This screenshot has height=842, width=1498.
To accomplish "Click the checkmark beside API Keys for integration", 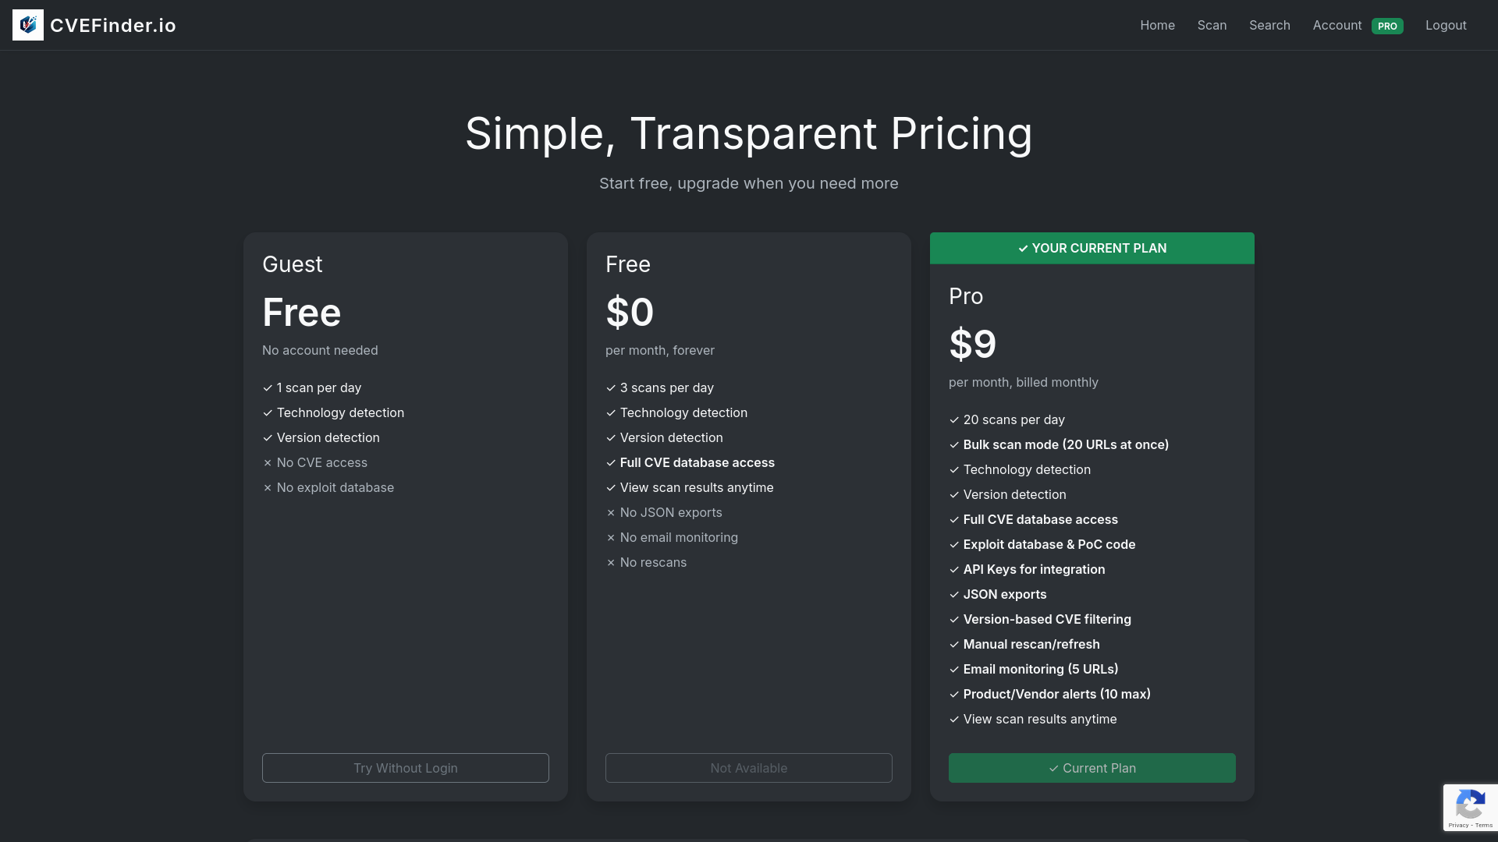I will pyautogui.click(x=953, y=570).
